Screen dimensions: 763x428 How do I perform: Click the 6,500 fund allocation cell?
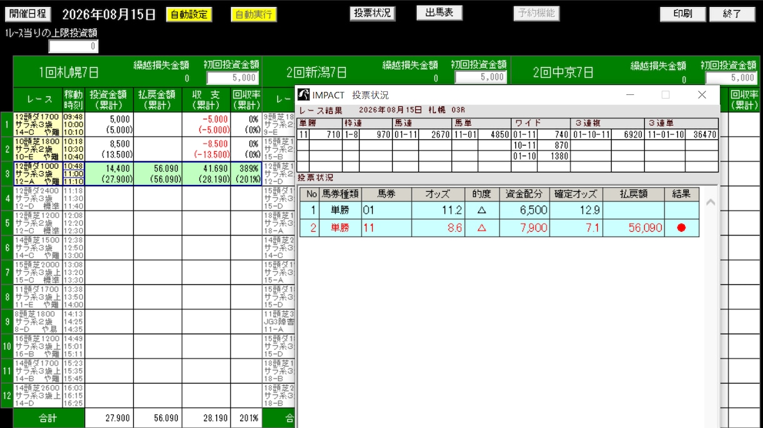[526, 211]
